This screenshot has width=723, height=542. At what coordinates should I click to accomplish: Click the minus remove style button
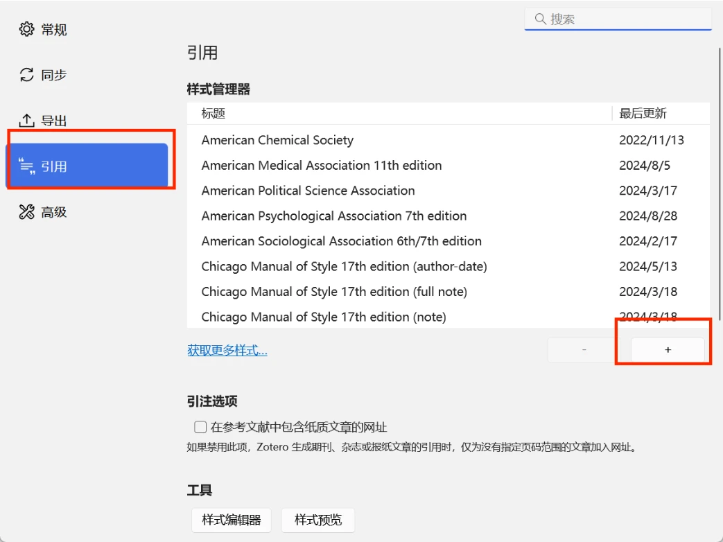click(584, 350)
